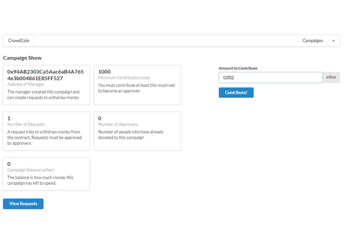346x245 pixels.
Task: Open the Campaigns menu item
Action: tap(313, 41)
